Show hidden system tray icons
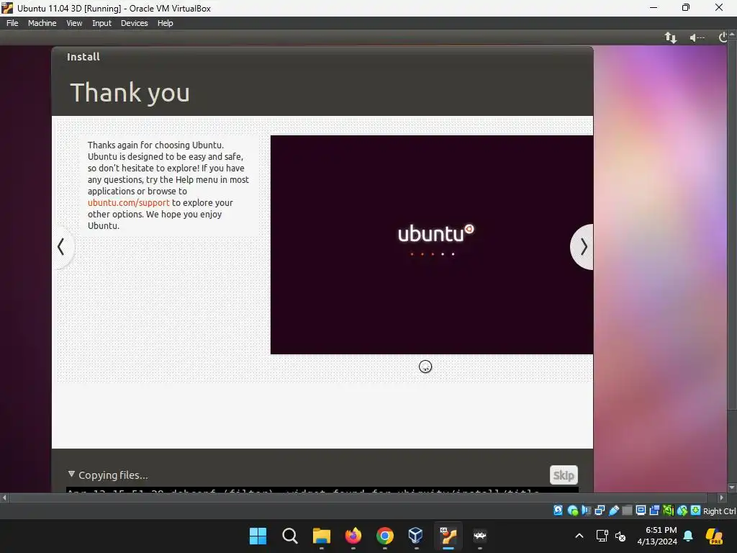Image resolution: width=737 pixels, height=553 pixels. point(579,536)
